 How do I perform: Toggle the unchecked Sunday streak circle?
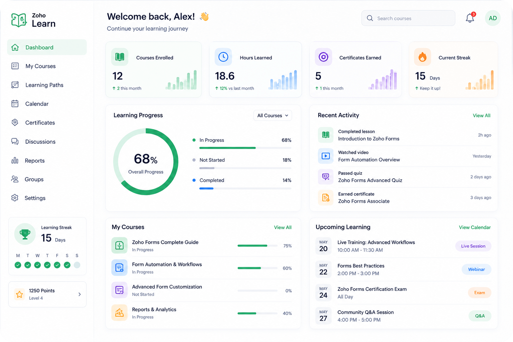pos(77,265)
